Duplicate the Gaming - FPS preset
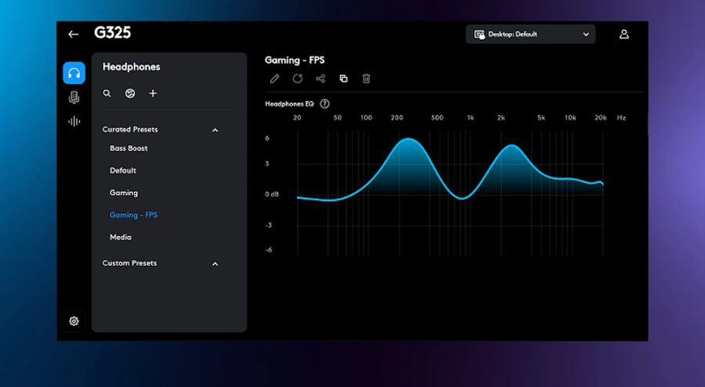 (344, 78)
